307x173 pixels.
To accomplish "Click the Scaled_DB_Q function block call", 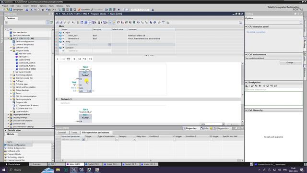I will point(85,82).
